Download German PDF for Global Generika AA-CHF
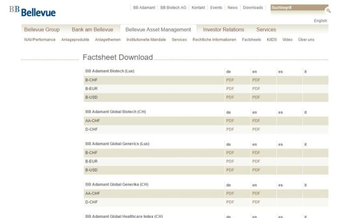 [230, 194]
